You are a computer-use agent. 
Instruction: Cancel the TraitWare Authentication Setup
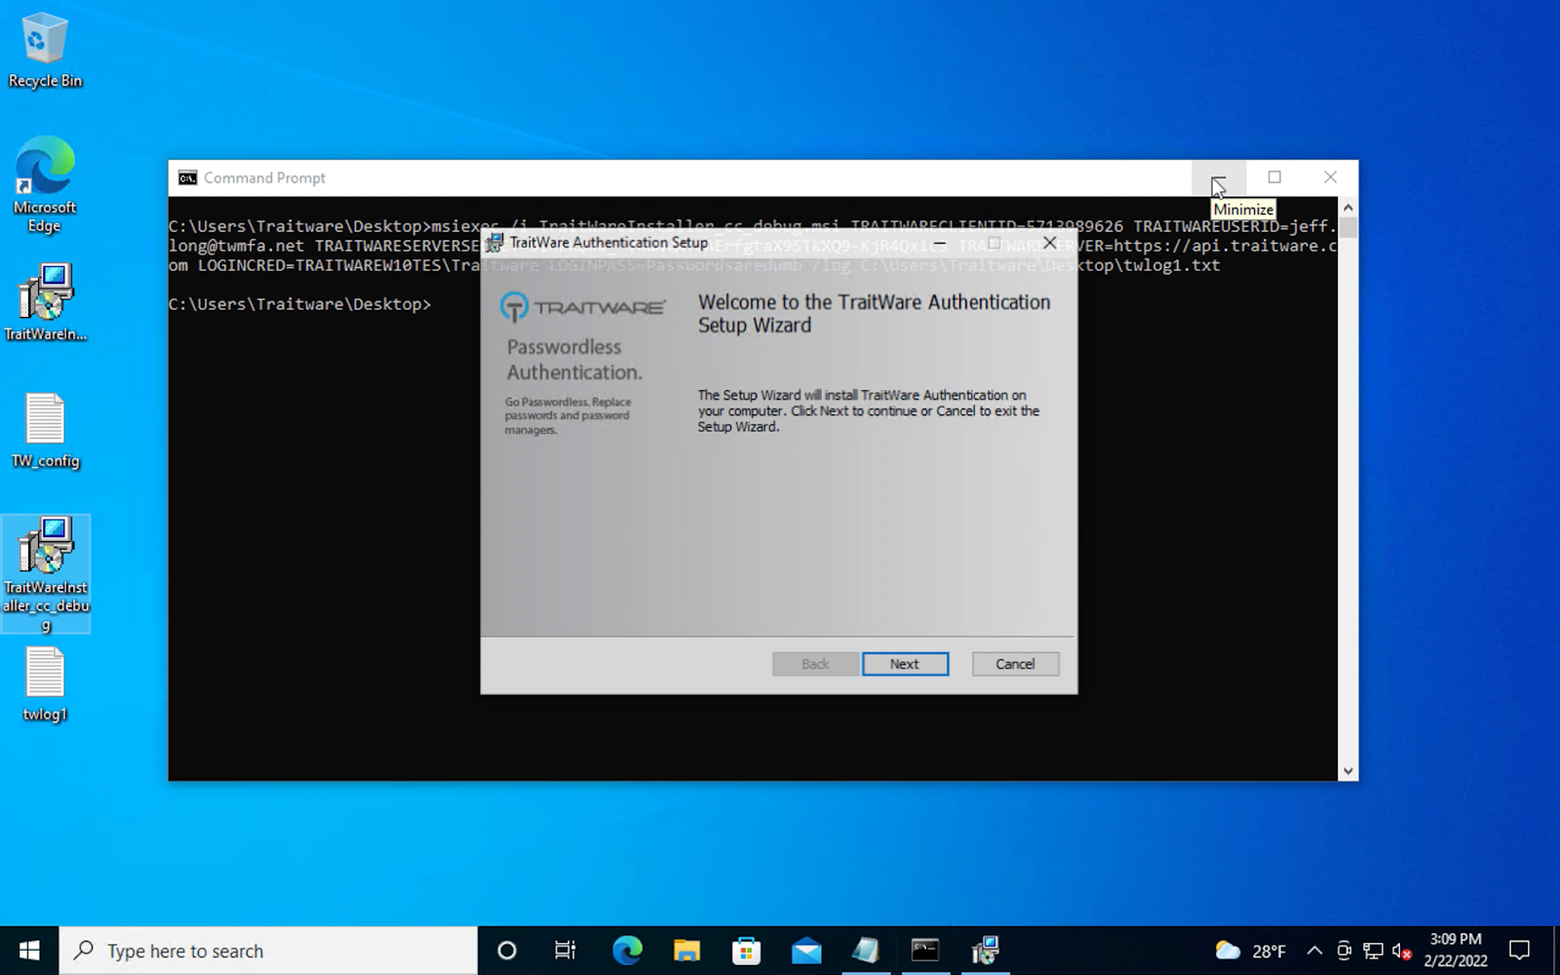point(1015,664)
